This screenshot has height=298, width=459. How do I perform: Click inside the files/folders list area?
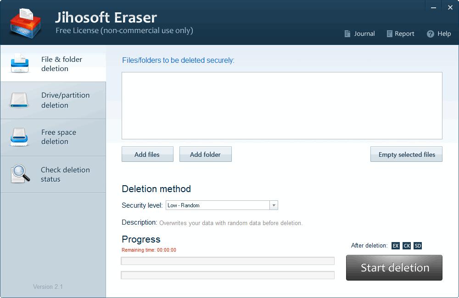282,105
